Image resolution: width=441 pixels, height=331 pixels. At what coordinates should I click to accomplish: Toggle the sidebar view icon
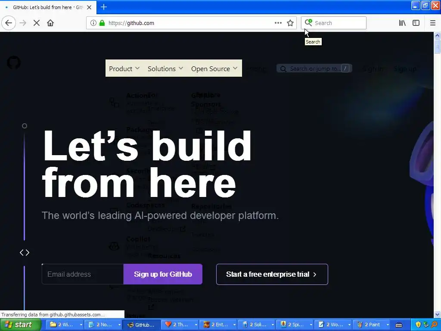[416, 23]
